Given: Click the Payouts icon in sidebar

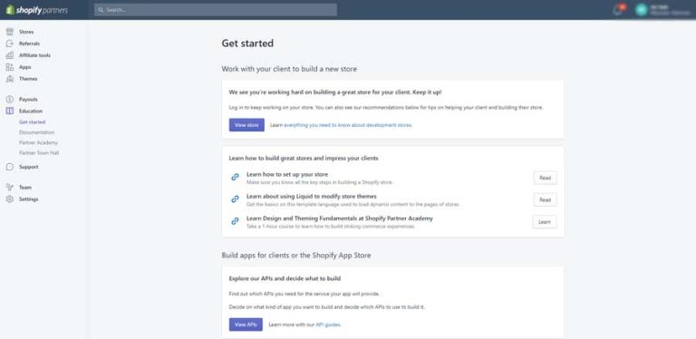Looking at the screenshot, I should (x=10, y=100).
